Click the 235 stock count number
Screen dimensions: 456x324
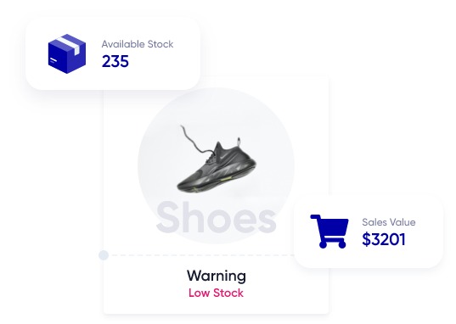click(x=115, y=62)
